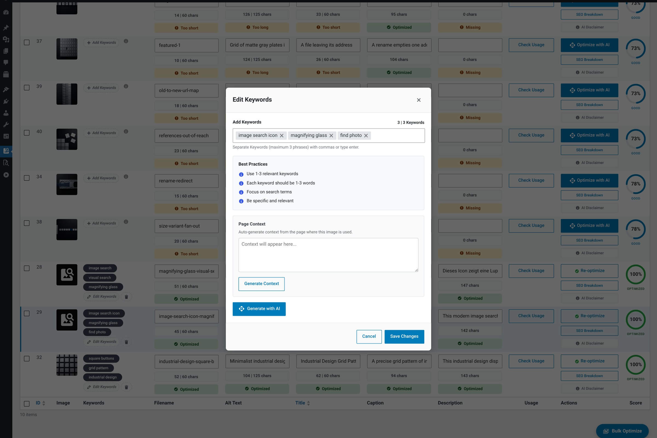This screenshot has width=657, height=438.
Task: Open the Pages sidebar icon
Action: tap(6, 51)
